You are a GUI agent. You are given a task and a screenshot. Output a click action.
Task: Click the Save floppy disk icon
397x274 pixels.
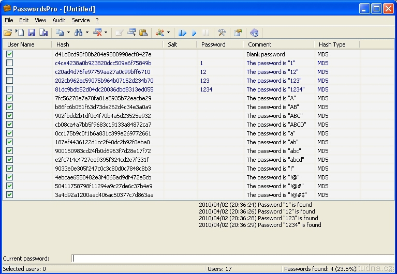point(31,33)
